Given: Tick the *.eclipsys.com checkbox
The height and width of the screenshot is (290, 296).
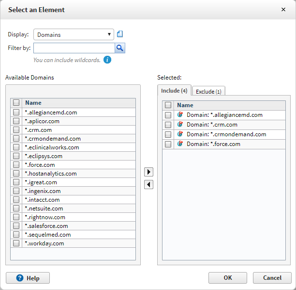Looking at the screenshot, I should click(16, 156).
